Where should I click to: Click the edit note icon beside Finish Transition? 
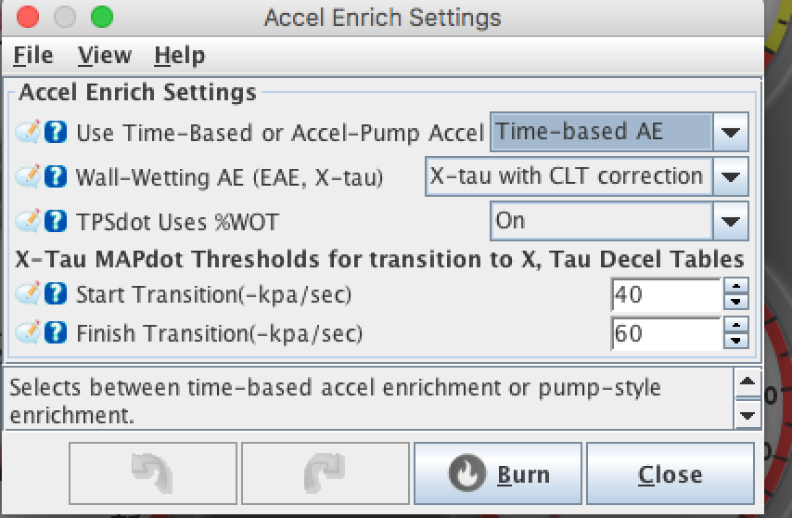tap(27, 332)
